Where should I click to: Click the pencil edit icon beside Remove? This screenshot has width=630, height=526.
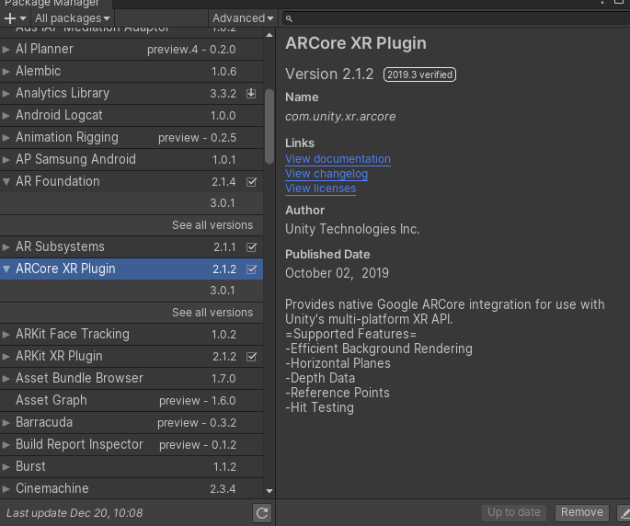tap(625, 513)
